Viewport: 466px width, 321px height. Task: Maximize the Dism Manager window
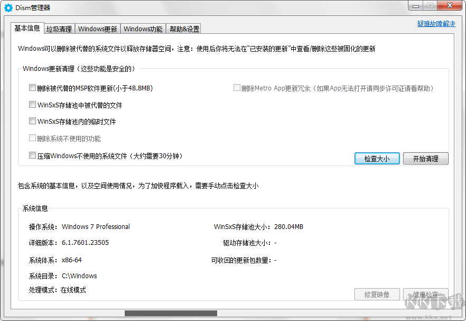tap(430, 6)
